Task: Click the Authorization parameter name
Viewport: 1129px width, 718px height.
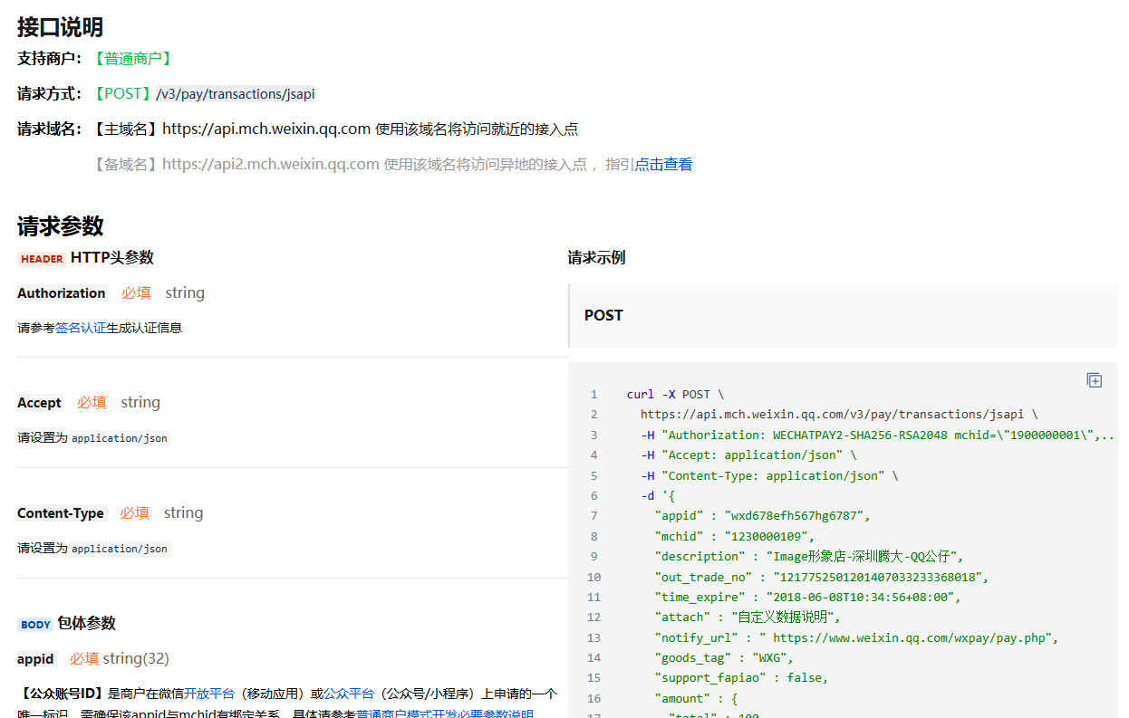Action: tap(62, 293)
